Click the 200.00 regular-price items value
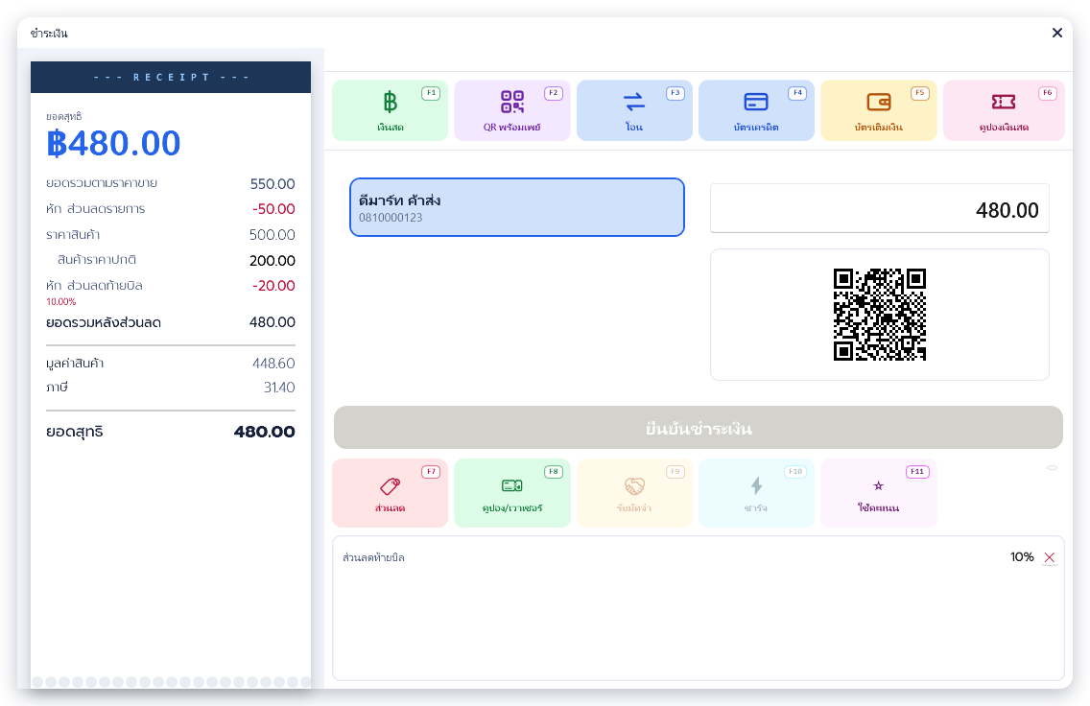Viewport: 1090px width, 706px height. point(272,261)
